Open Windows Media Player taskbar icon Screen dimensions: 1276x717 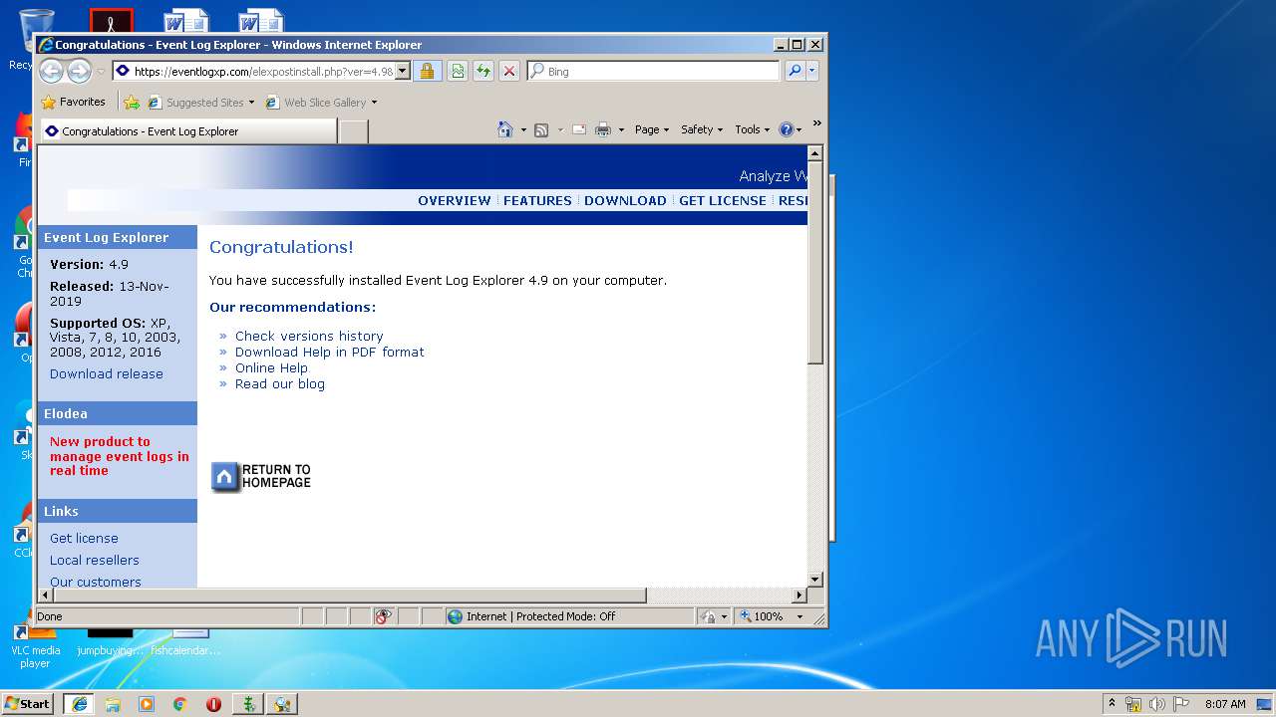(147, 704)
